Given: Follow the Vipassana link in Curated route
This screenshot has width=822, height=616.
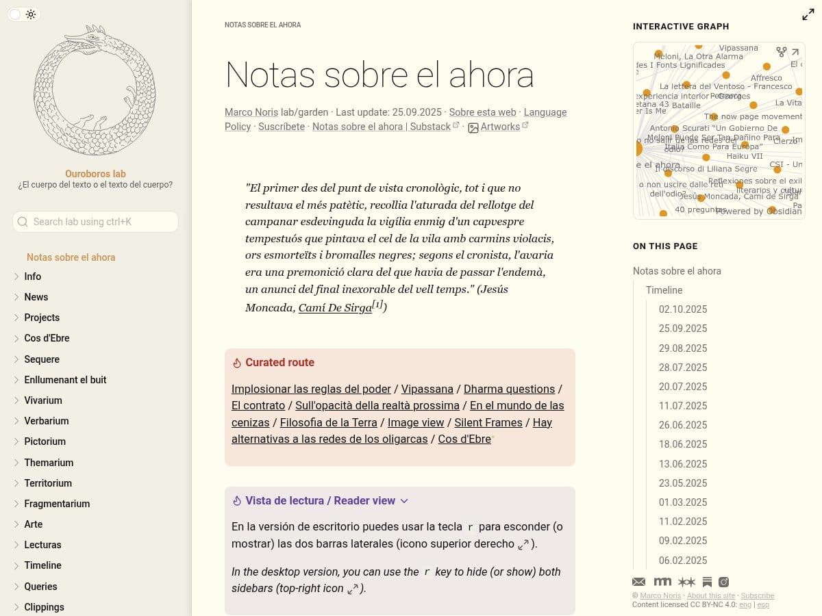Looking at the screenshot, I should point(427,389).
